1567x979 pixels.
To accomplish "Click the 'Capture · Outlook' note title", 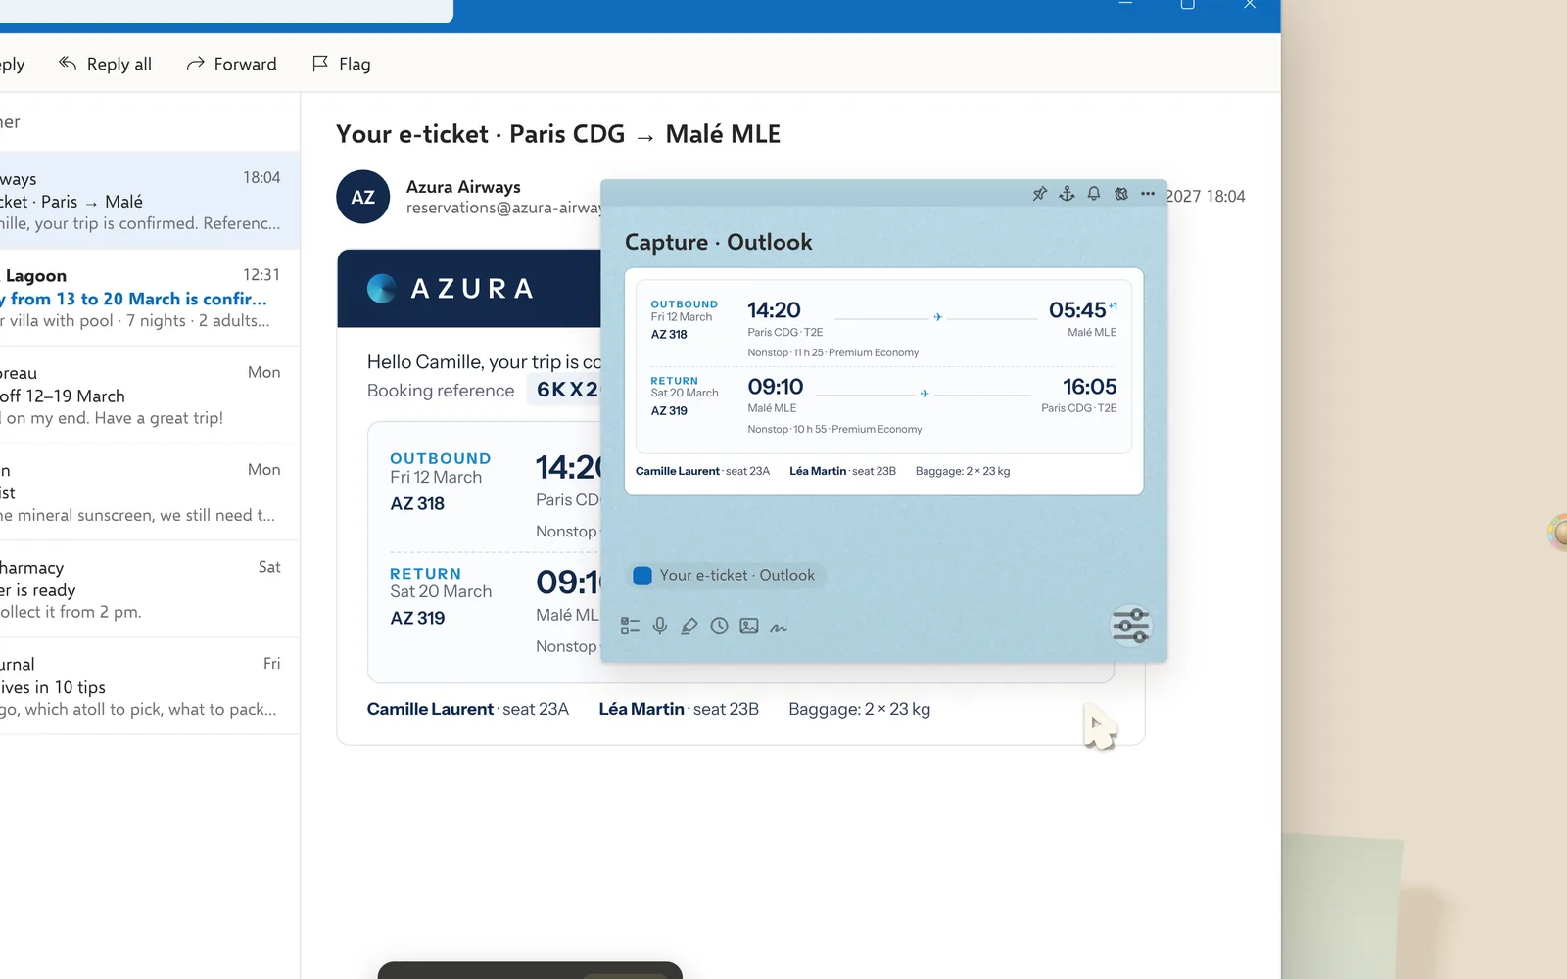I will [x=718, y=242].
